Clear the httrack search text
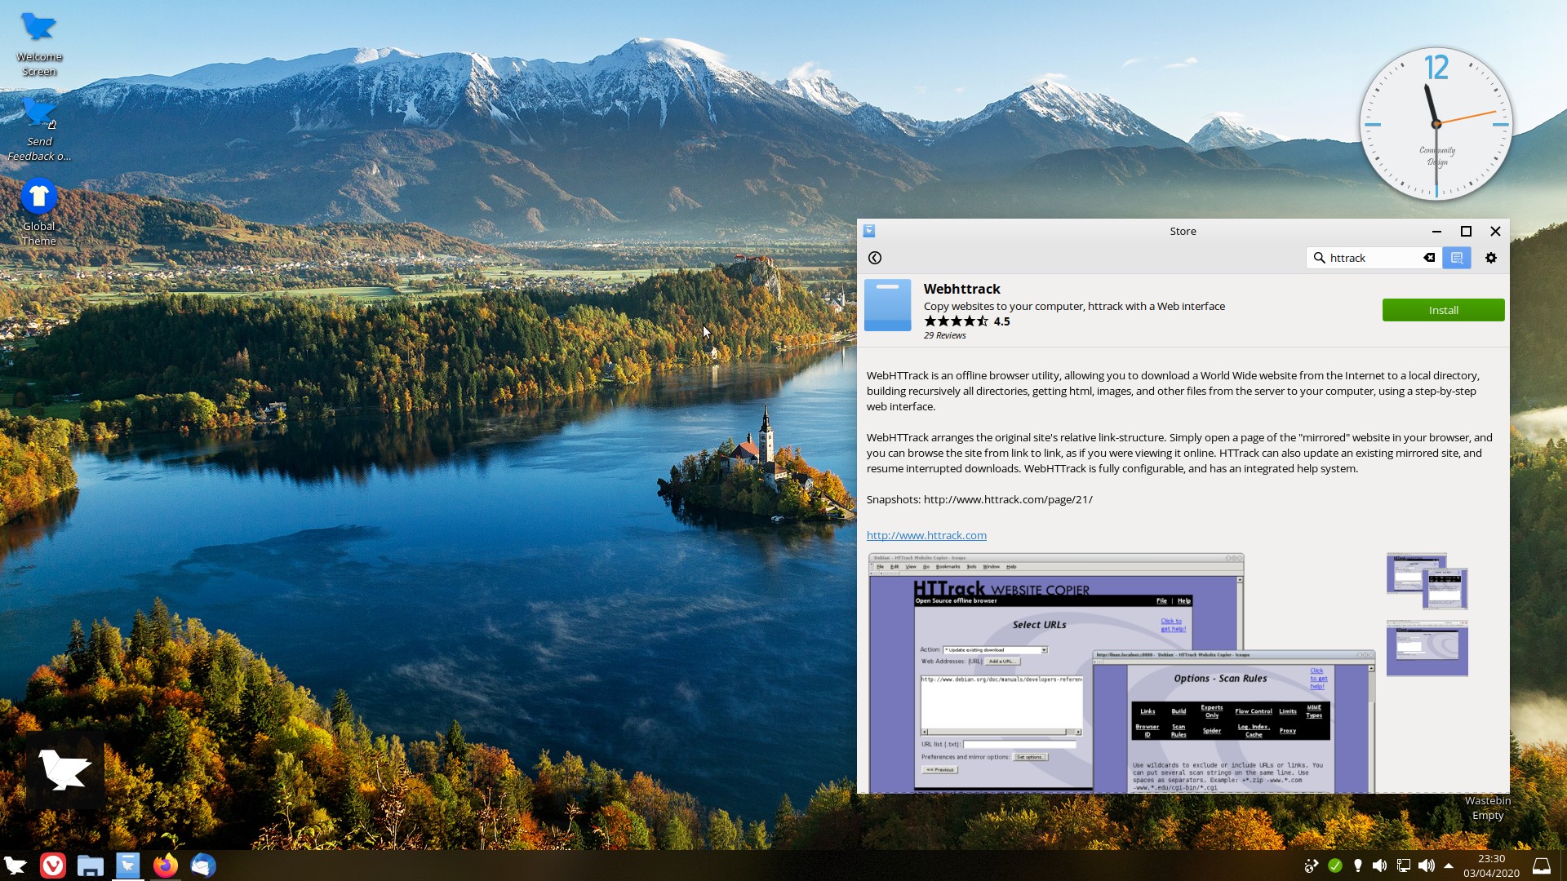The image size is (1567, 881). (x=1429, y=258)
